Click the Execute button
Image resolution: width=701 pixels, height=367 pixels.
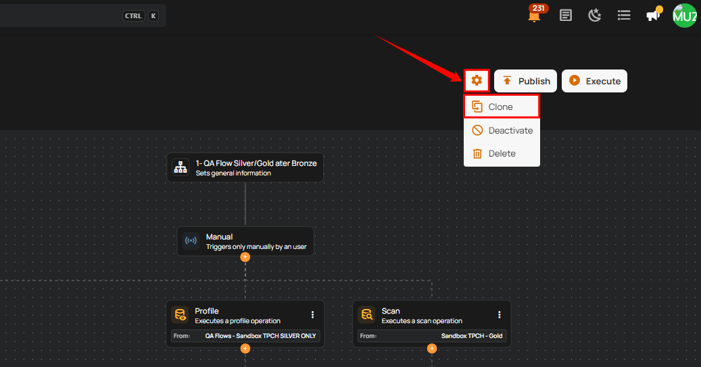point(594,81)
